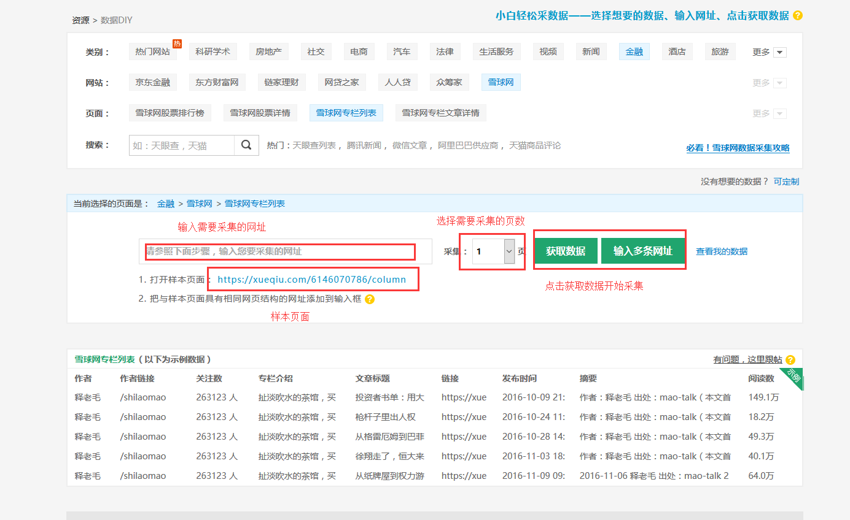Pick 雪球网专栏文章详情 page
The width and height of the screenshot is (850, 520).
point(441,113)
